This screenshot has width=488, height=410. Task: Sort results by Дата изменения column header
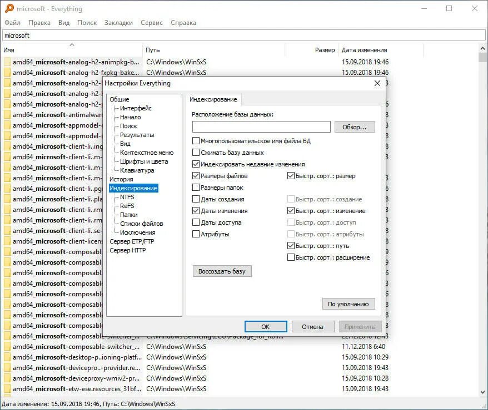tap(381, 50)
